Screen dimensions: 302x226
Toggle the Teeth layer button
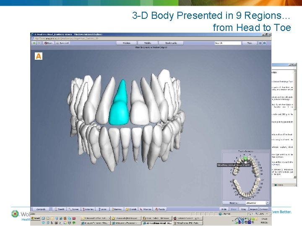point(59,209)
